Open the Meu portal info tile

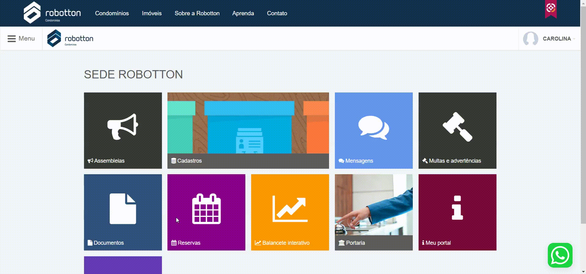[457, 212]
